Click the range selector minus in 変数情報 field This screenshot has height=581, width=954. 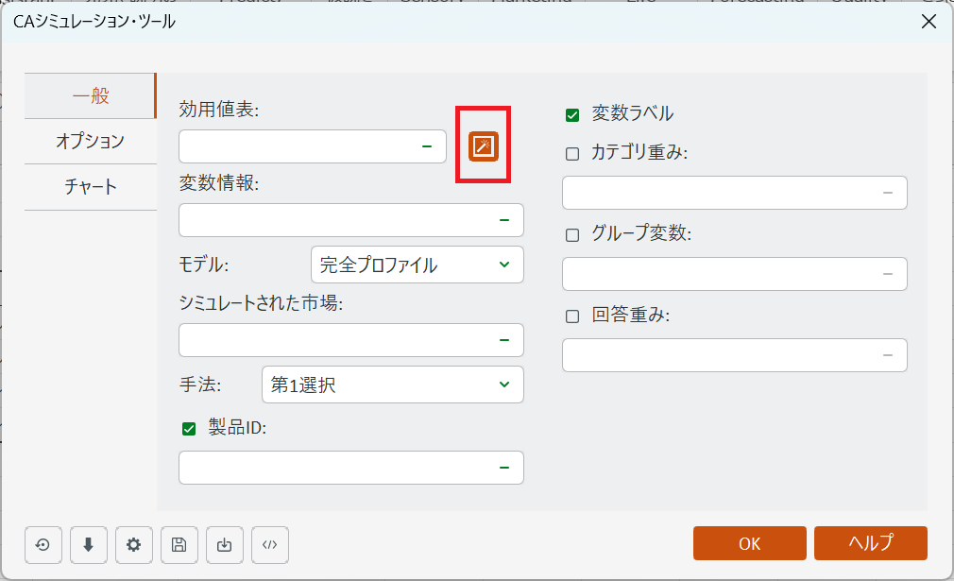(x=504, y=220)
